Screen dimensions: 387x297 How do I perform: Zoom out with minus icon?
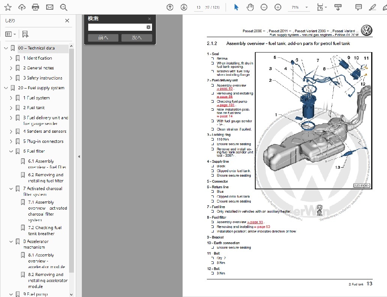pyautogui.click(x=264, y=7)
